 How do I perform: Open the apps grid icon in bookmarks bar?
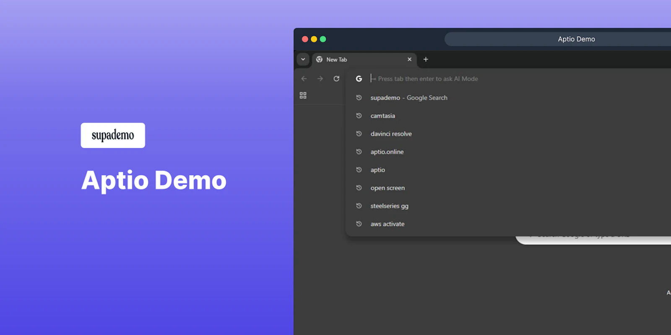(x=303, y=95)
